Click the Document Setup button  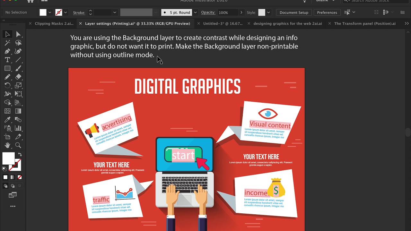coord(294,13)
